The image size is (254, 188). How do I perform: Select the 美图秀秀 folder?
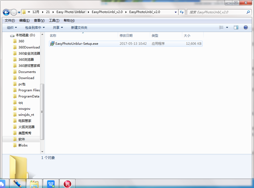[x=22, y=133]
